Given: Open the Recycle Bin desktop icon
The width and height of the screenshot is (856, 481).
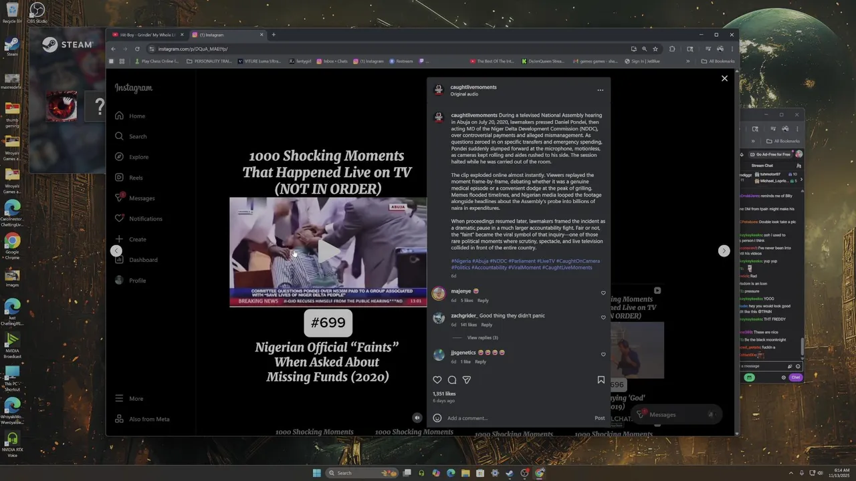Looking at the screenshot, I should pos(12,13).
